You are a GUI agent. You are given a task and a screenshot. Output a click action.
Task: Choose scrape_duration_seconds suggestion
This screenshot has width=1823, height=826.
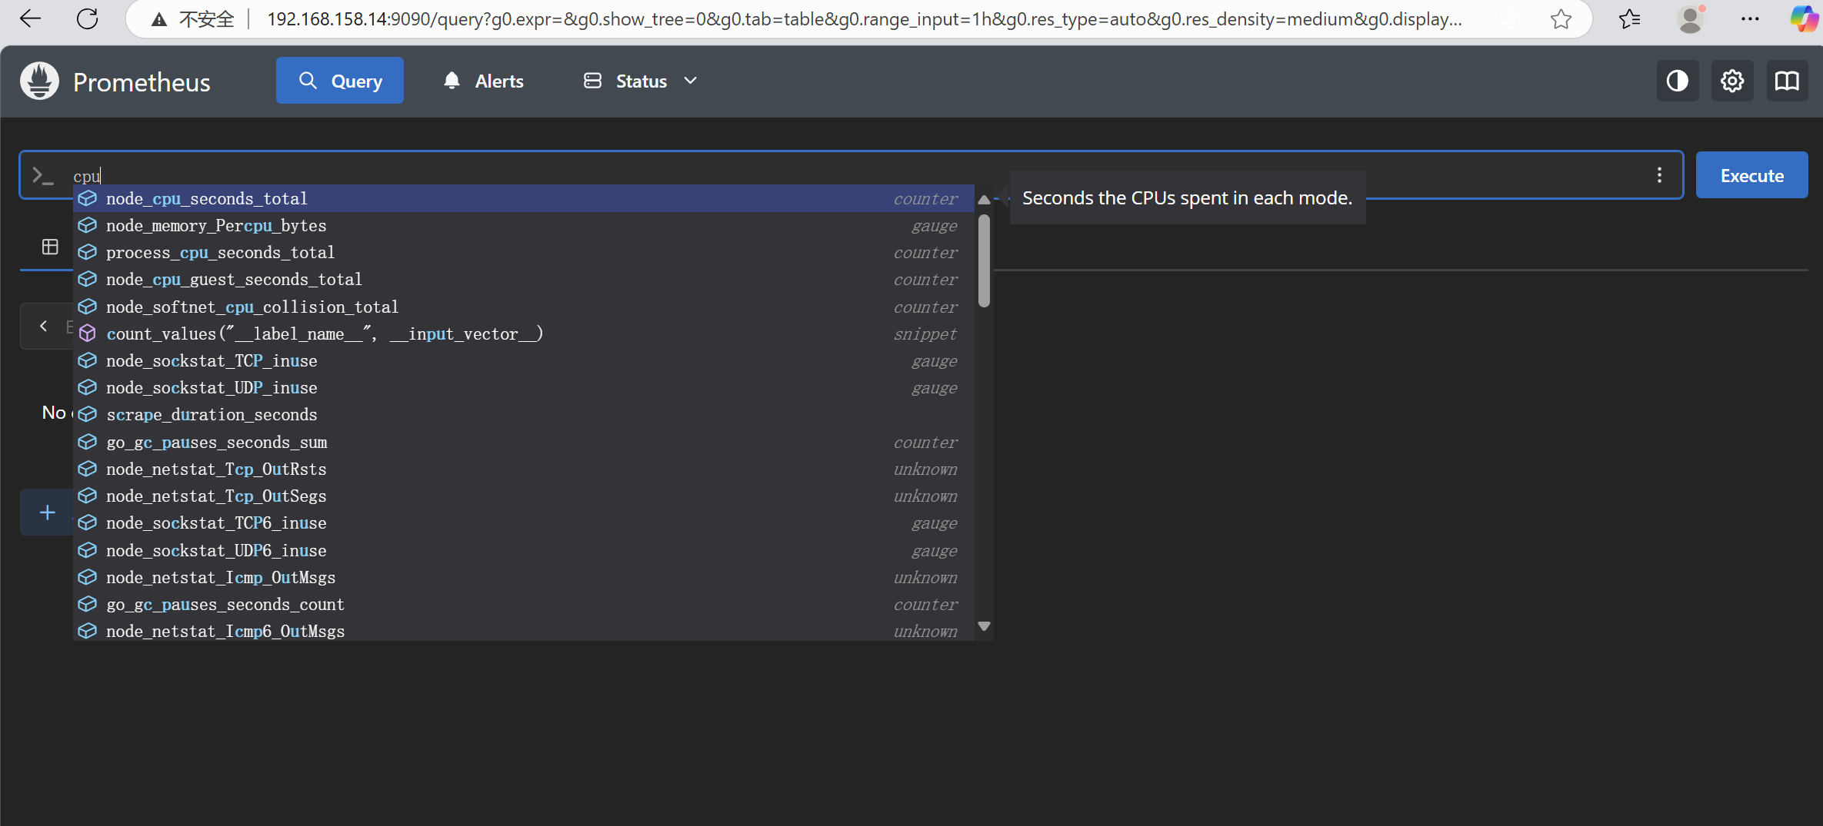click(x=524, y=415)
